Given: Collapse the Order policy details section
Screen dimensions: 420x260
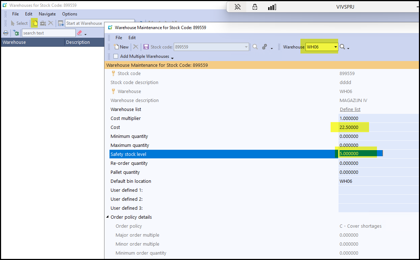Looking at the screenshot, I should 108,217.
